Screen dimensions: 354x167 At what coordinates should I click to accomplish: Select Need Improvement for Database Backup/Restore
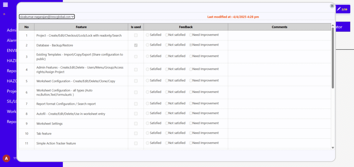(191, 45)
